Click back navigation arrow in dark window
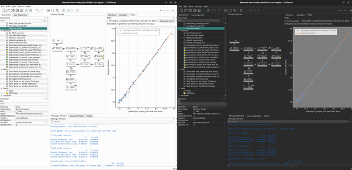 pyautogui.click(x=338, y=11)
